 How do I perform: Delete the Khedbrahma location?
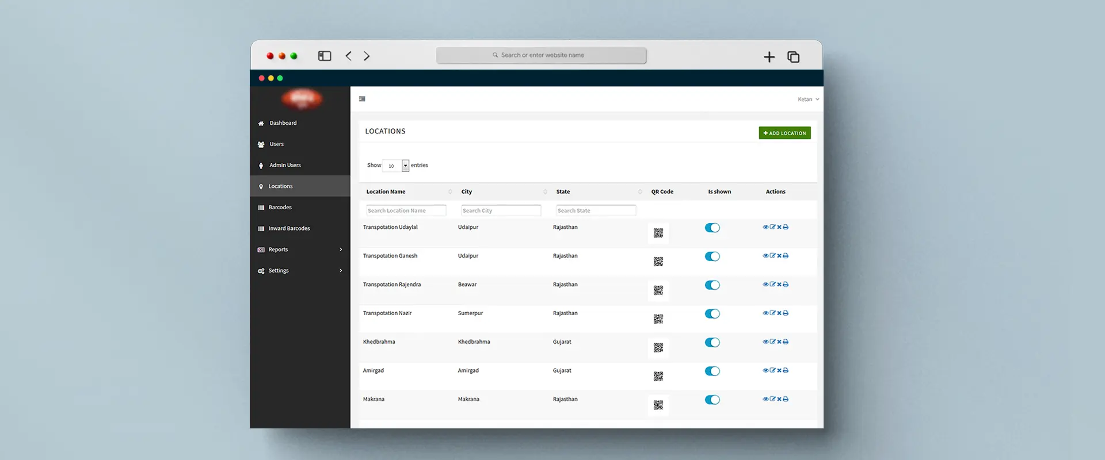779,342
